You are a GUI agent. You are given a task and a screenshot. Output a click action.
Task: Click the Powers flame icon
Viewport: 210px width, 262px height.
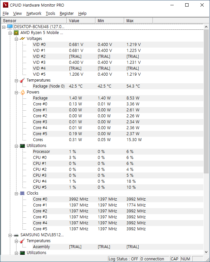click(x=22, y=92)
